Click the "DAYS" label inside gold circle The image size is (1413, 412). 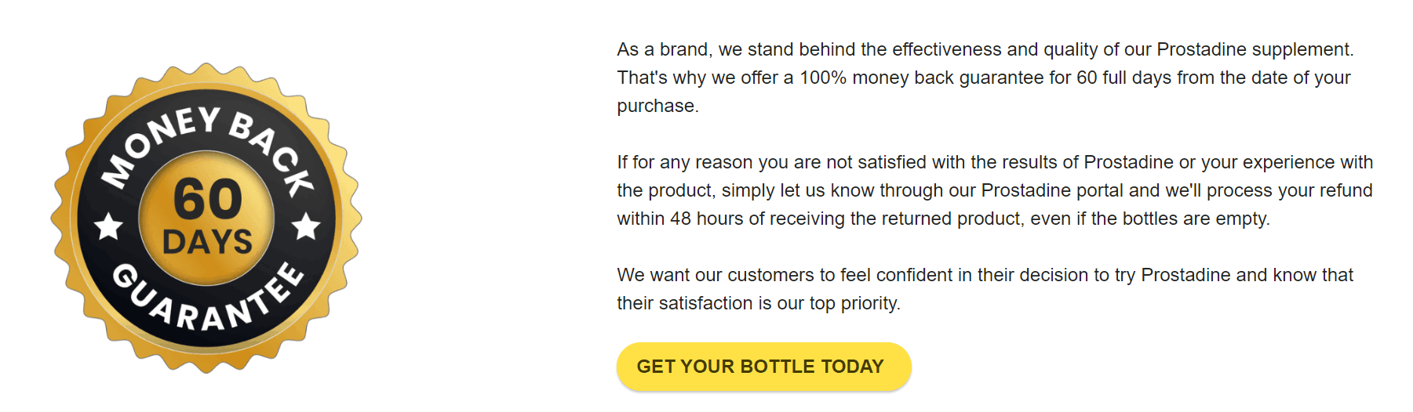click(x=207, y=242)
